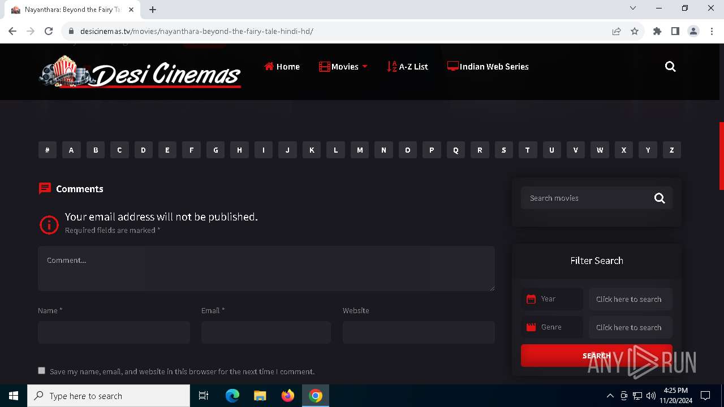Open the tab search chevron

(x=633, y=8)
